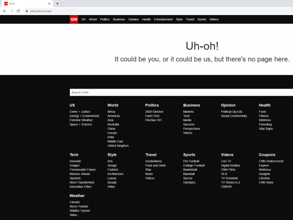This screenshot has width=293, height=220.
Task: Open Style in the top navigation bar
Action: coord(179,20)
